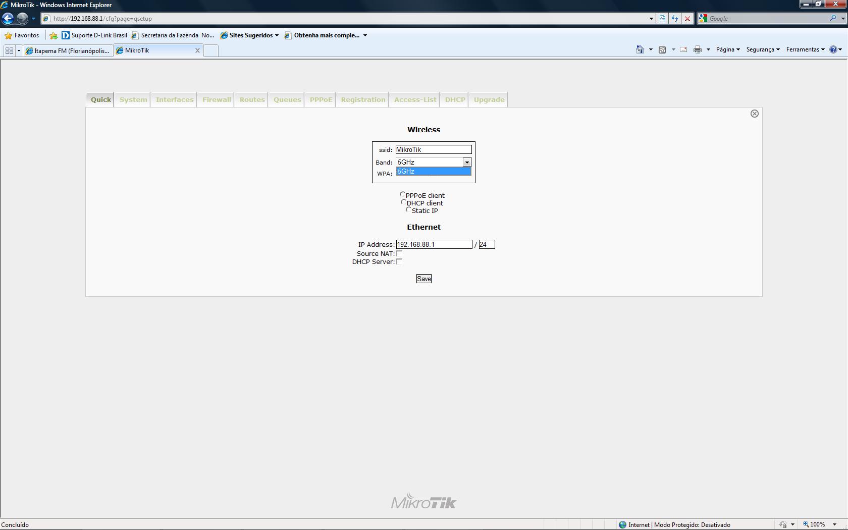Stop loading with the red X icon

pyautogui.click(x=687, y=19)
